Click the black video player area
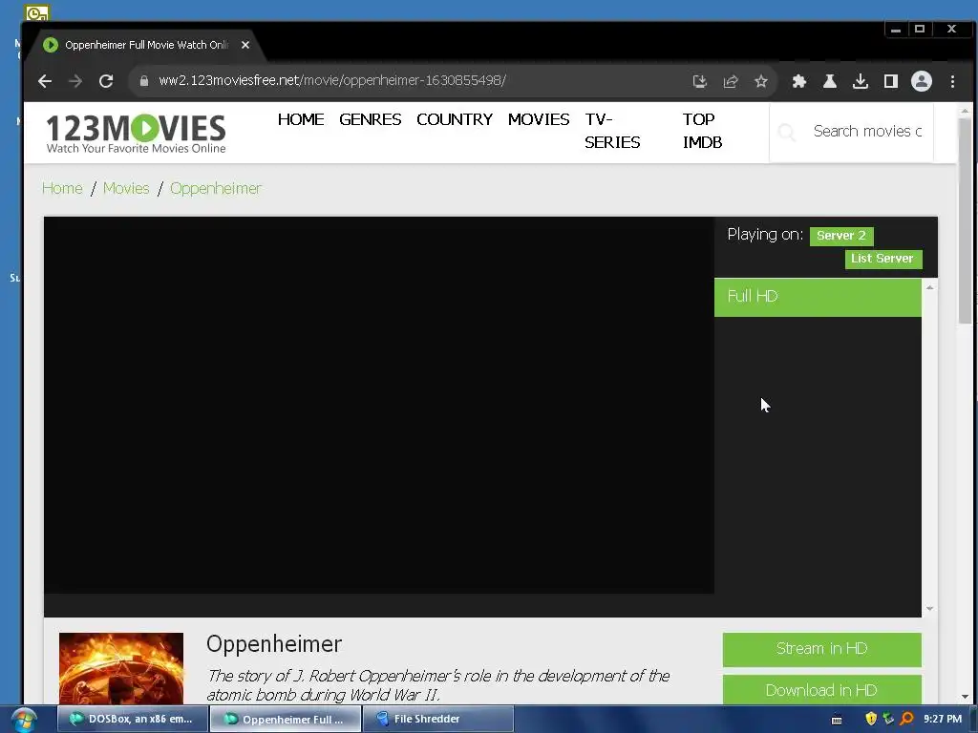The height and width of the screenshot is (733, 978). click(x=378, y=405)
